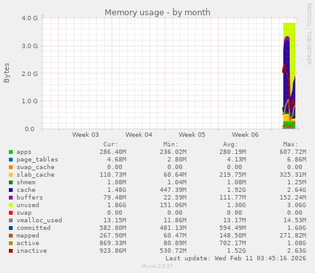Click the Week 03 axis label
The image size is (315, 273).
pos(86,135)
